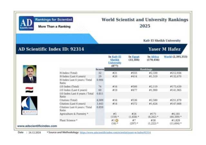Select the 'Citation (Last 6 years)' row label
Image resolution: width=206 pixels, height=145 pixels.
point(72,104)
